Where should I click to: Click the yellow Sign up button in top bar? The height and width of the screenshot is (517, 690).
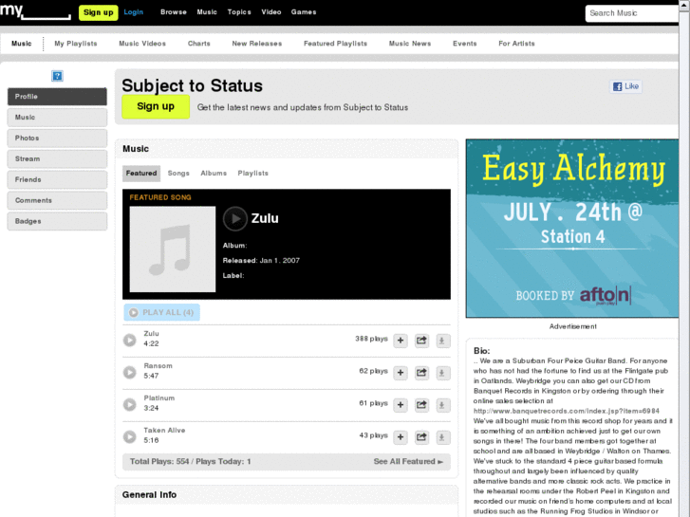pyautogui.click(x=98, y=12)
